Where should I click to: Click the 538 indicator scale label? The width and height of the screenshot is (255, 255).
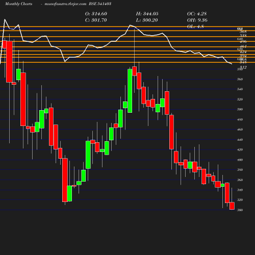click(243, 35)
